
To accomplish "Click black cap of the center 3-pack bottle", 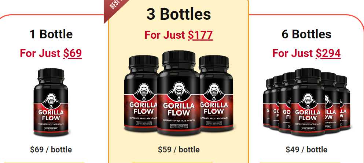I will pyautogui.click(x=179, y=58).
